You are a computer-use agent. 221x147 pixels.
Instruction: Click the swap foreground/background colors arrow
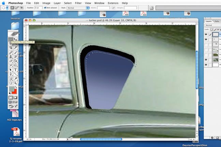pyautogui.click(x=16, y=87)
